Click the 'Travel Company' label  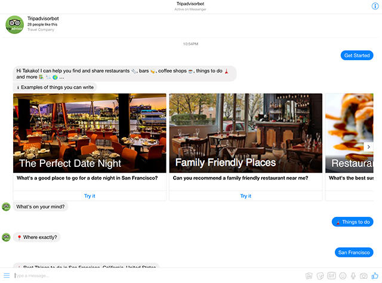[x=41, y=30]
